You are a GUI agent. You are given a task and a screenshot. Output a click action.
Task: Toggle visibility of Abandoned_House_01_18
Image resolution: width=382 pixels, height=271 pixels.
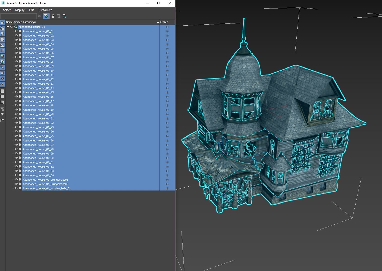[16, 105]
